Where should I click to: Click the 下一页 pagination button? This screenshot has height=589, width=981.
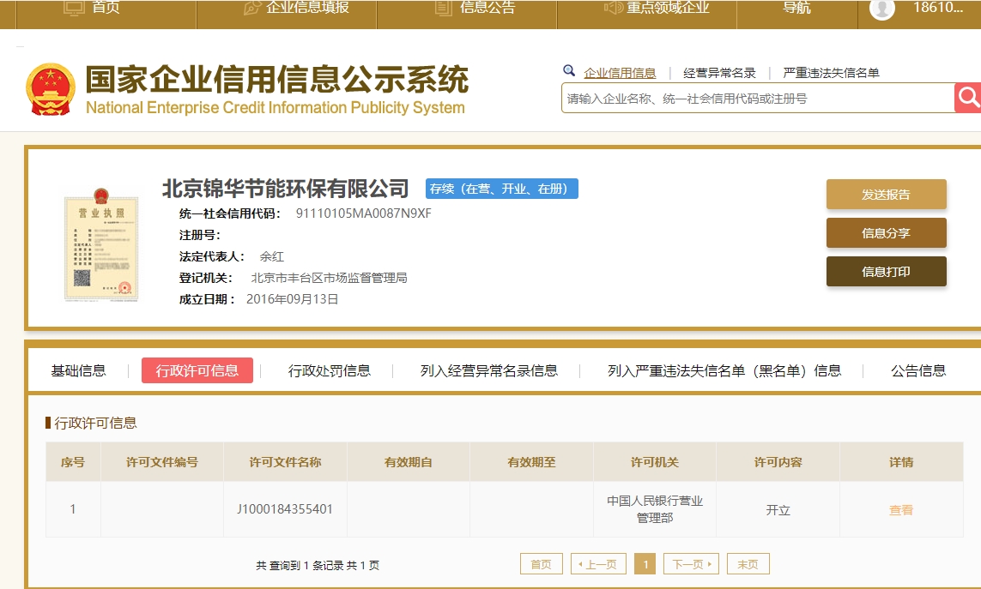pyautogui.click(x=691, y=564)
